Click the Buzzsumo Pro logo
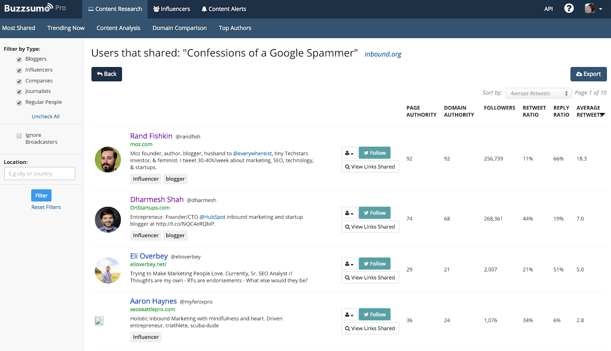611x351 pixels. click(35, 8)
